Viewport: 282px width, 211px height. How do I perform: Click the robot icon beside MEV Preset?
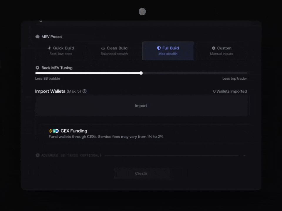tap(37, 37)
